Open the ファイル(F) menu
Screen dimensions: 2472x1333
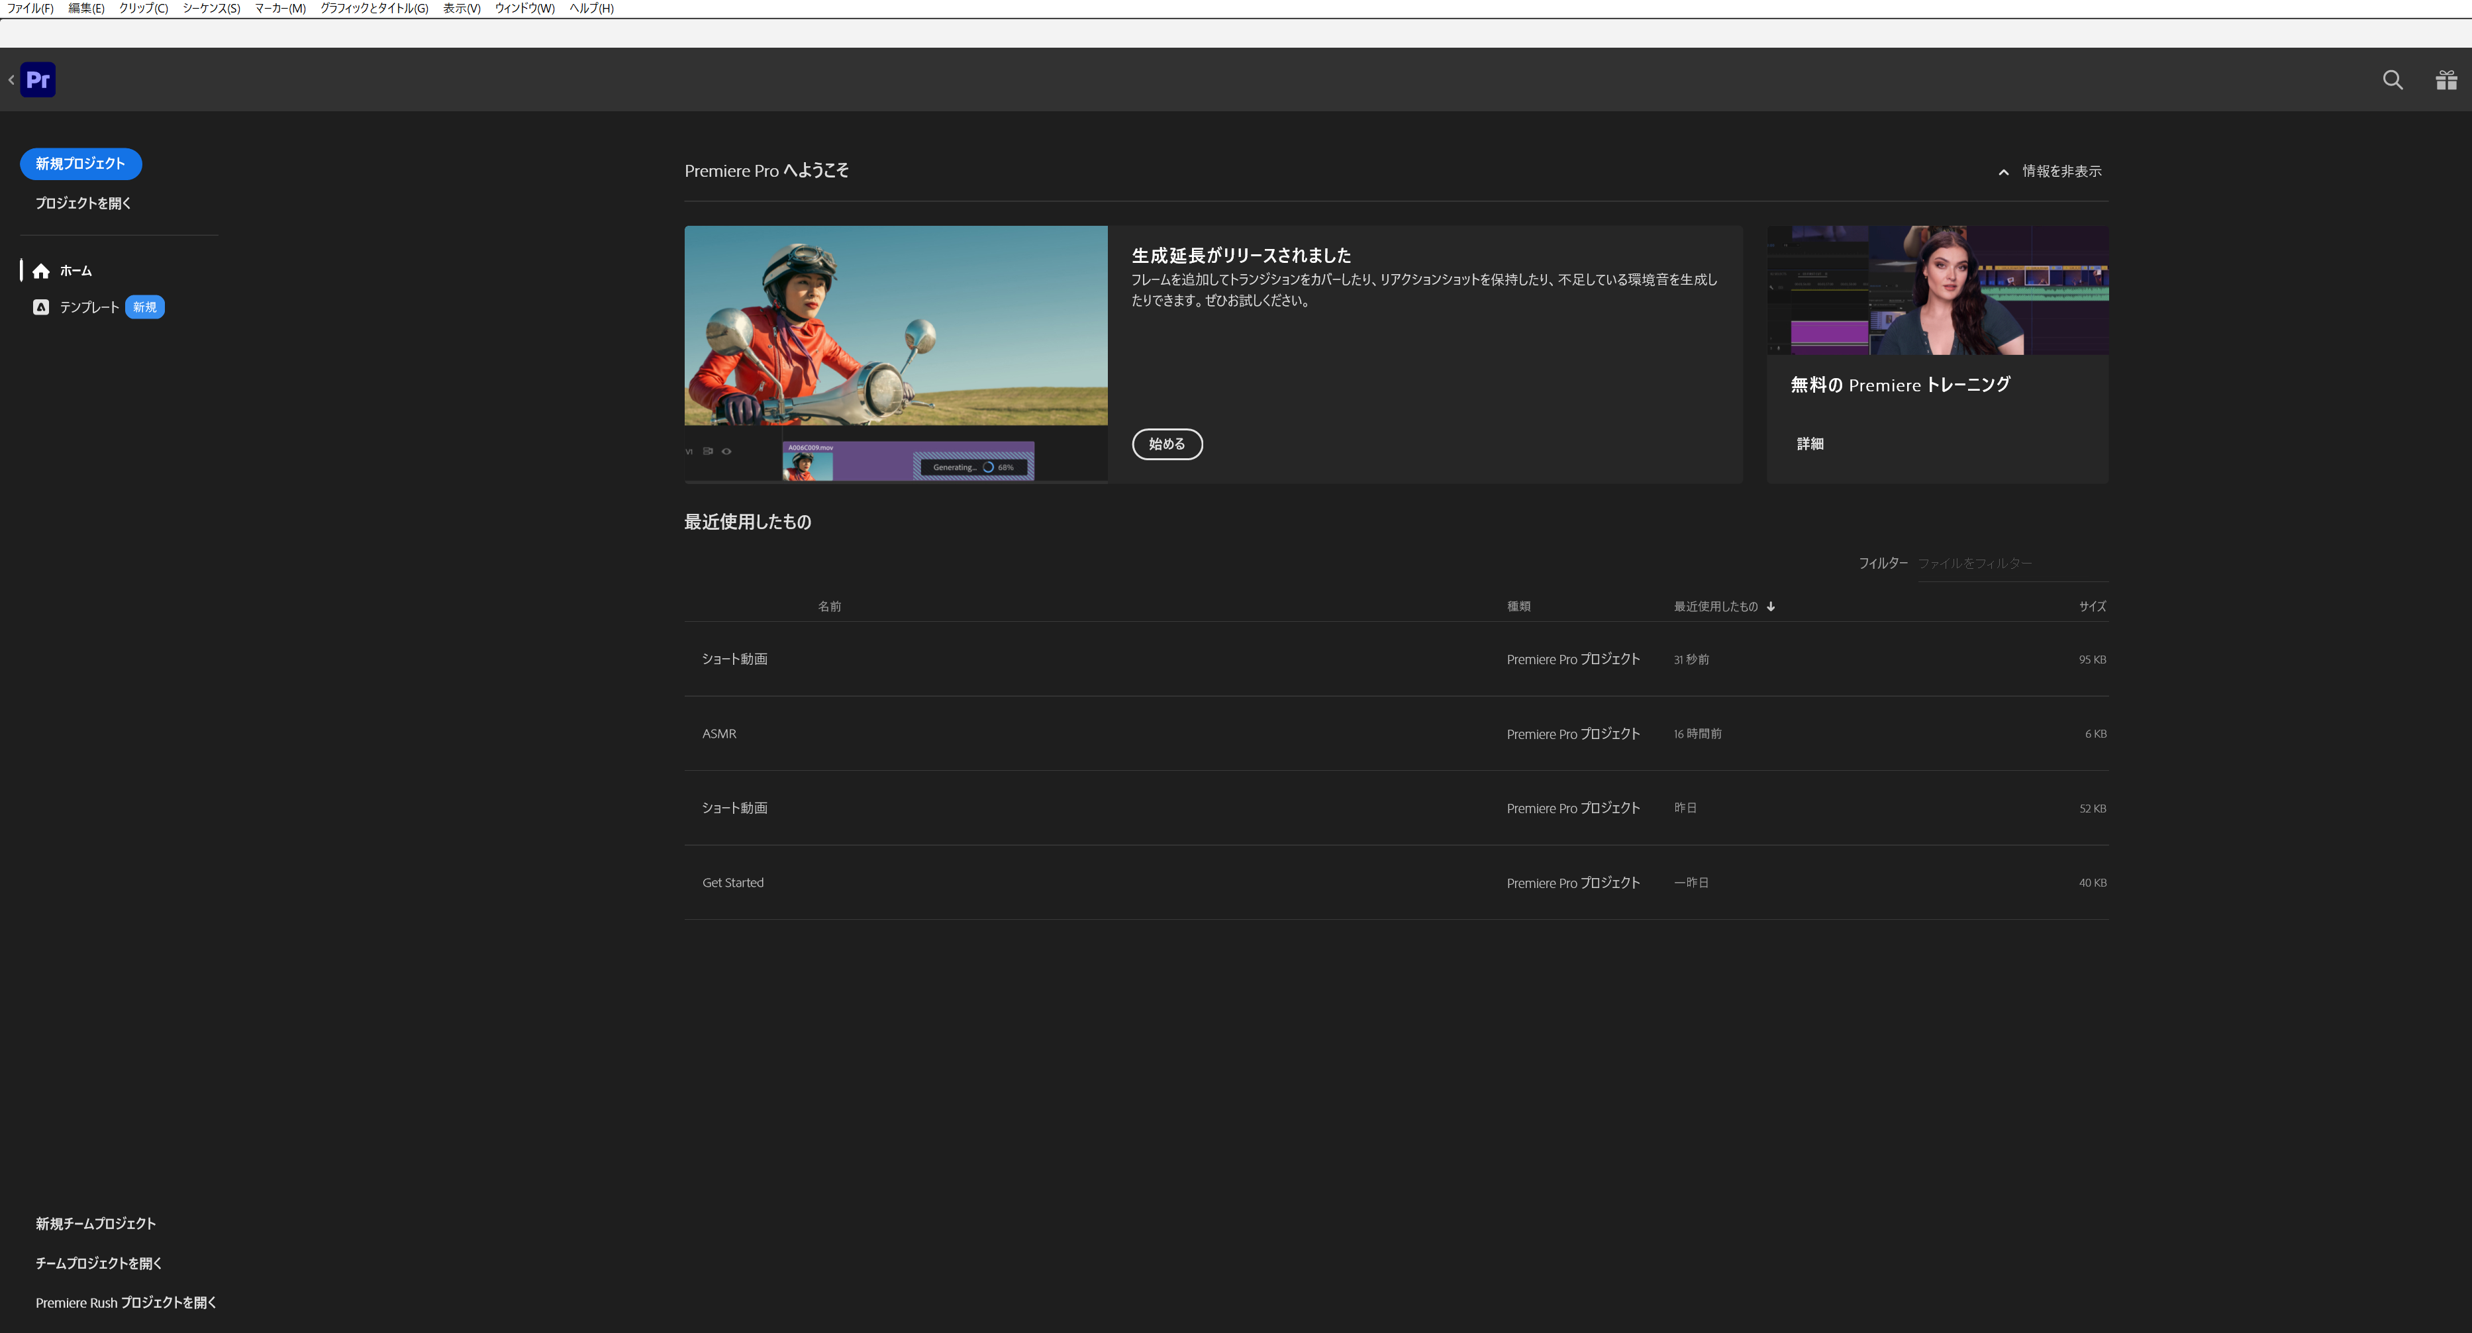(30, 9)
